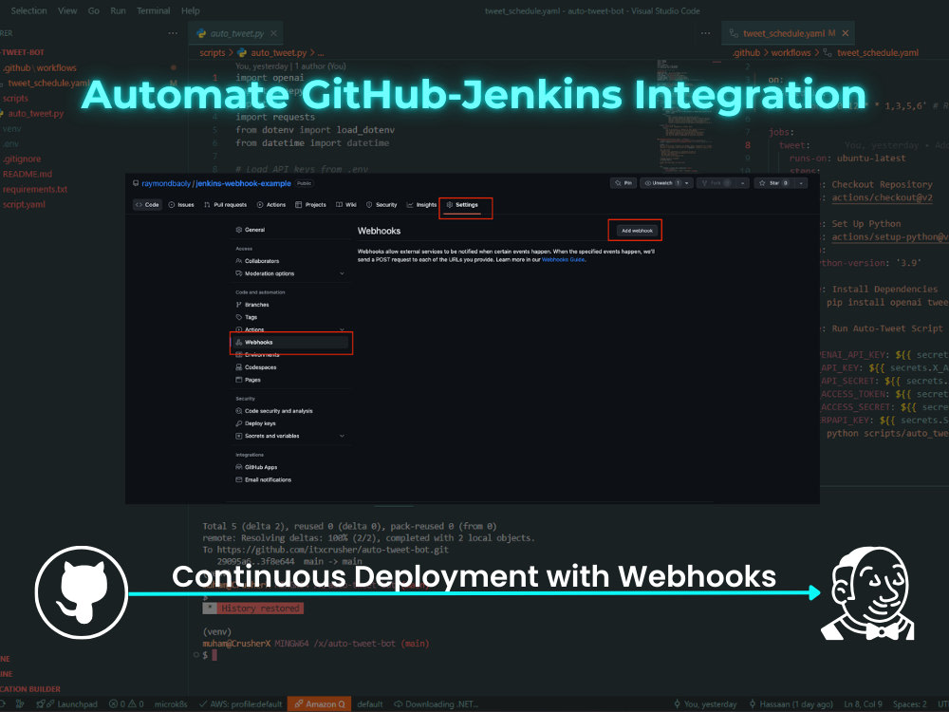Viewport: 949px width, 712px height.
Task: Click the Collaborators people icon
Action: pyautogui.click(x=238, y=261)
